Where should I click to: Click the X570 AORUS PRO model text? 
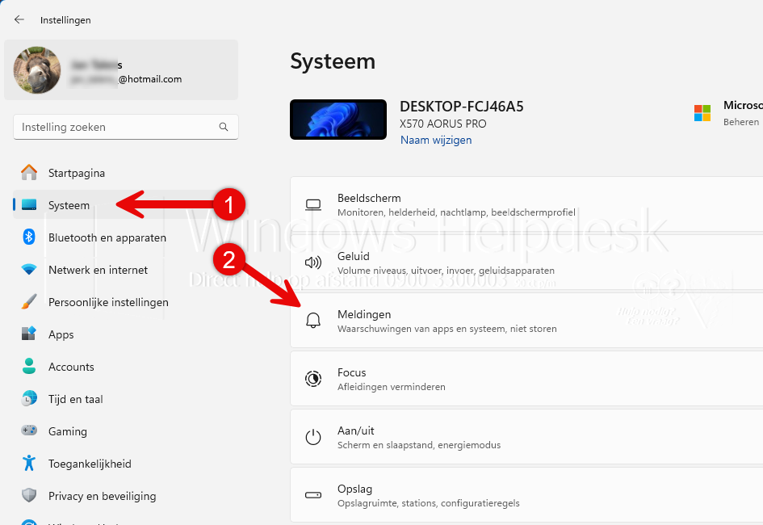442,124
